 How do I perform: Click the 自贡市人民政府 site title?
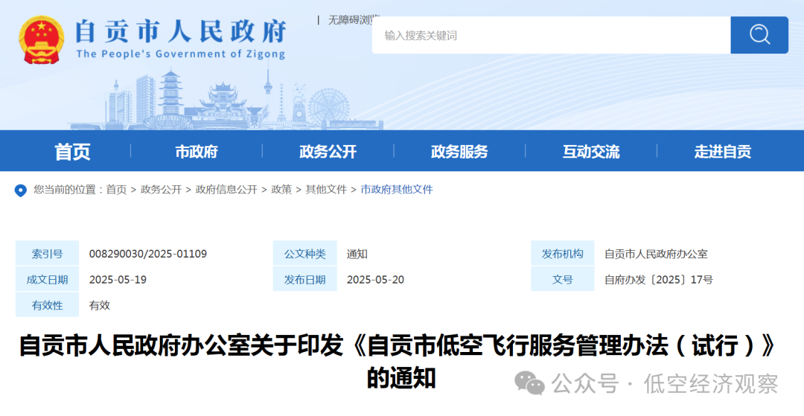pos(180,31)
